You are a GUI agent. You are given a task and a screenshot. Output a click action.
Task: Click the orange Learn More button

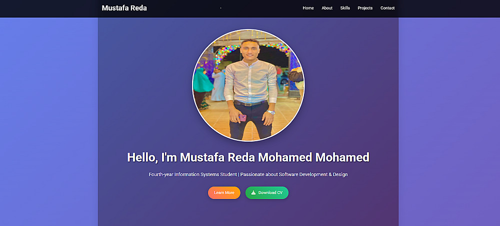[224, 193]
